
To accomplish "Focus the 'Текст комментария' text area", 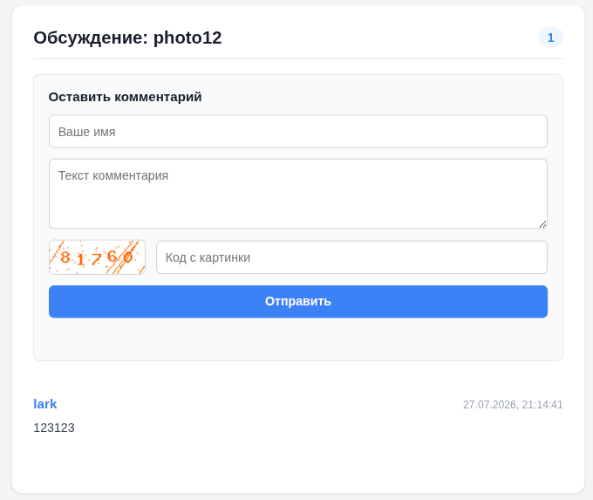I will click(x=298, y=194).
